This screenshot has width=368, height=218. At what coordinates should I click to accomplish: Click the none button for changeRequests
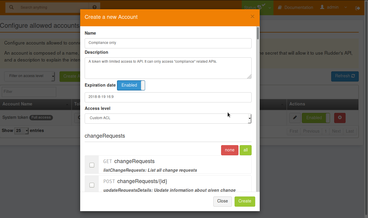[229, 150]
